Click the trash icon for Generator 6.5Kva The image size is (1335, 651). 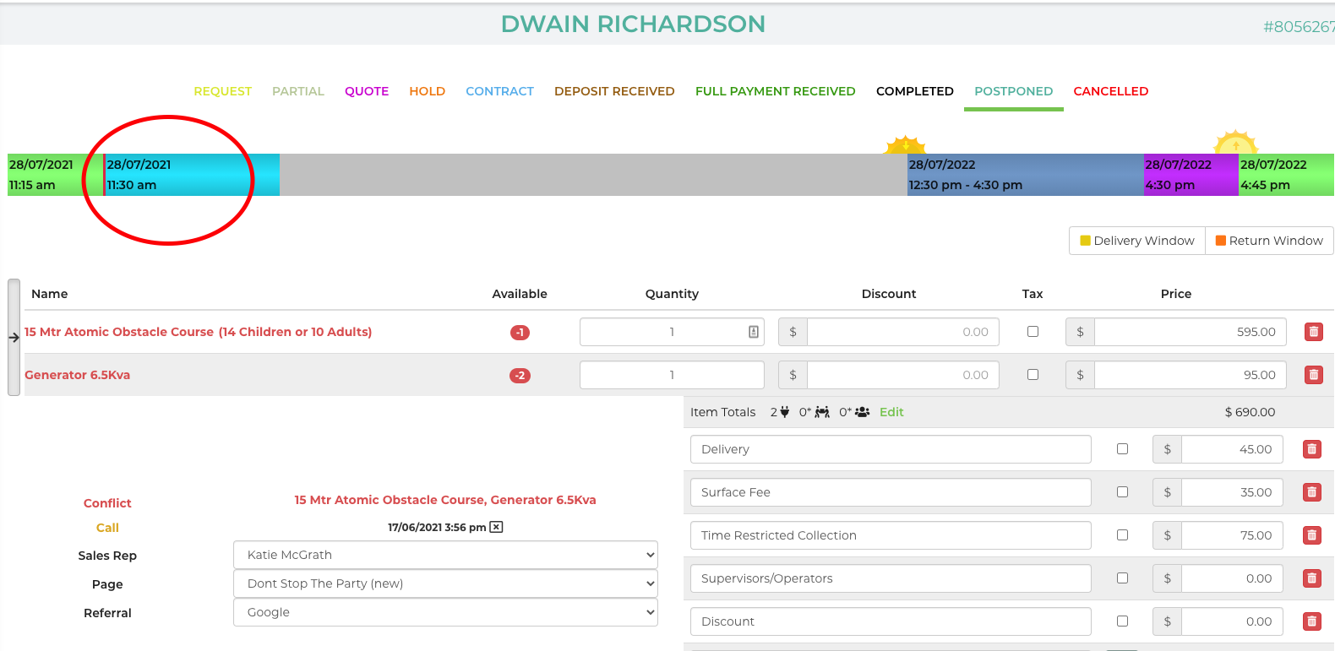pos(1313,375)
